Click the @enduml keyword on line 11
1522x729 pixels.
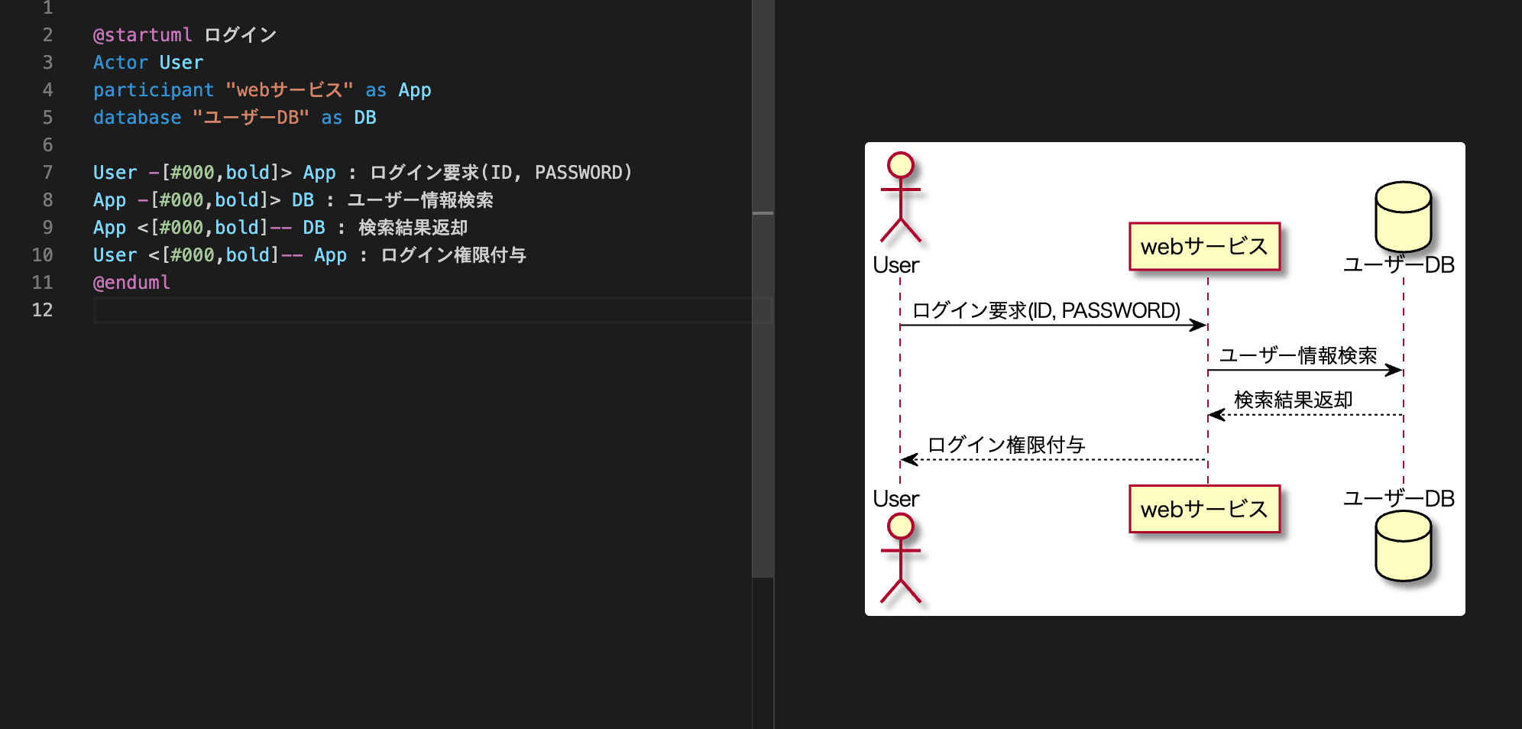pos(131,282)
